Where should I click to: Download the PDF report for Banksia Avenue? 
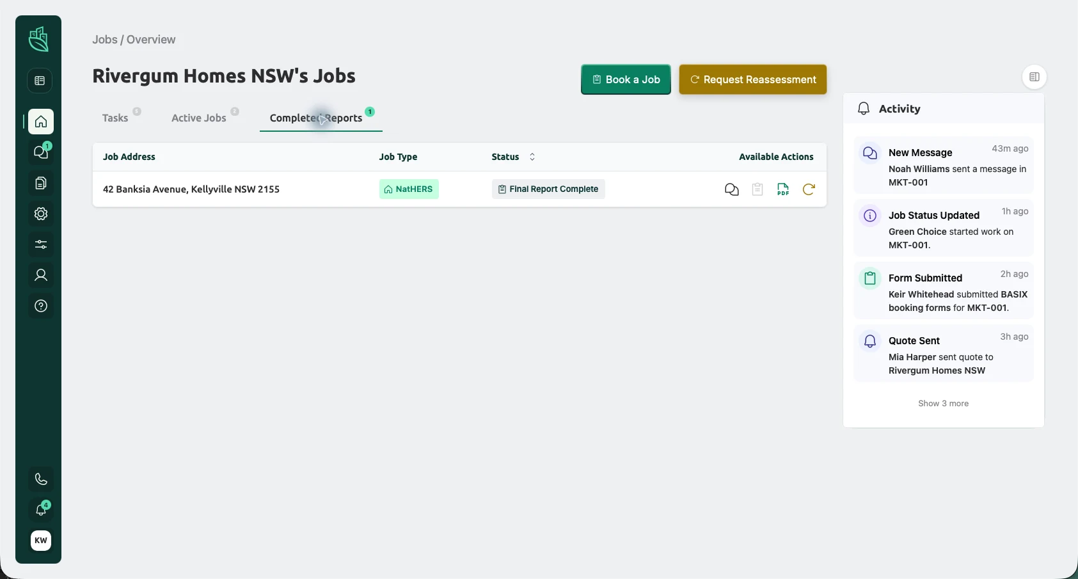pos(783,189)
